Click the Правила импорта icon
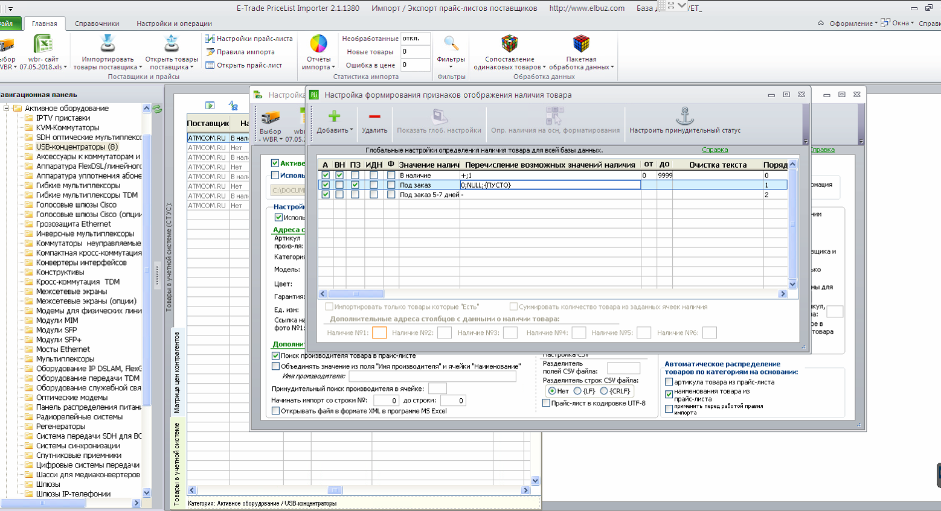The width and height of the screenshot is (941, 511). (210, 52)
